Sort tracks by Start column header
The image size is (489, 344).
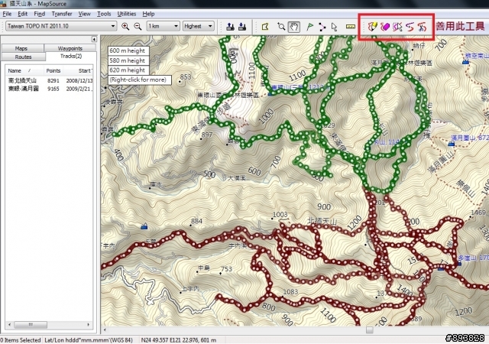(78, 70)
